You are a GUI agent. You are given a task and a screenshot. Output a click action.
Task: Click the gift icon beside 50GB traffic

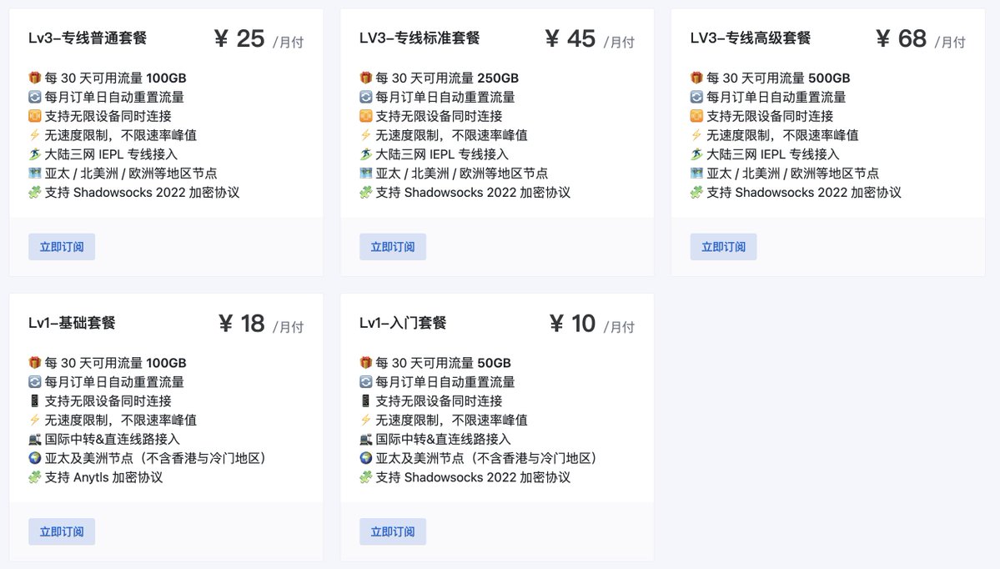click(x=365, y=362)
